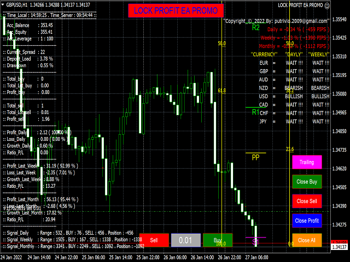Screen dimensions: 350x262
Task: Click the Deposit_Load 3.78 % line
Action: point(28,59)
